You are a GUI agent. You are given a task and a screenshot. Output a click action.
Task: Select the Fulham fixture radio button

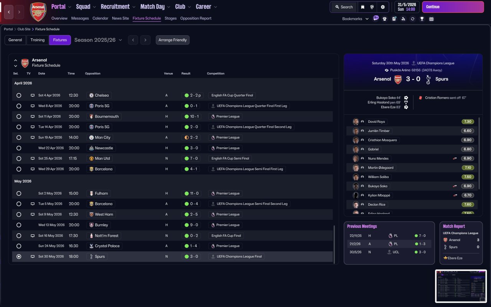click(19, 193)
